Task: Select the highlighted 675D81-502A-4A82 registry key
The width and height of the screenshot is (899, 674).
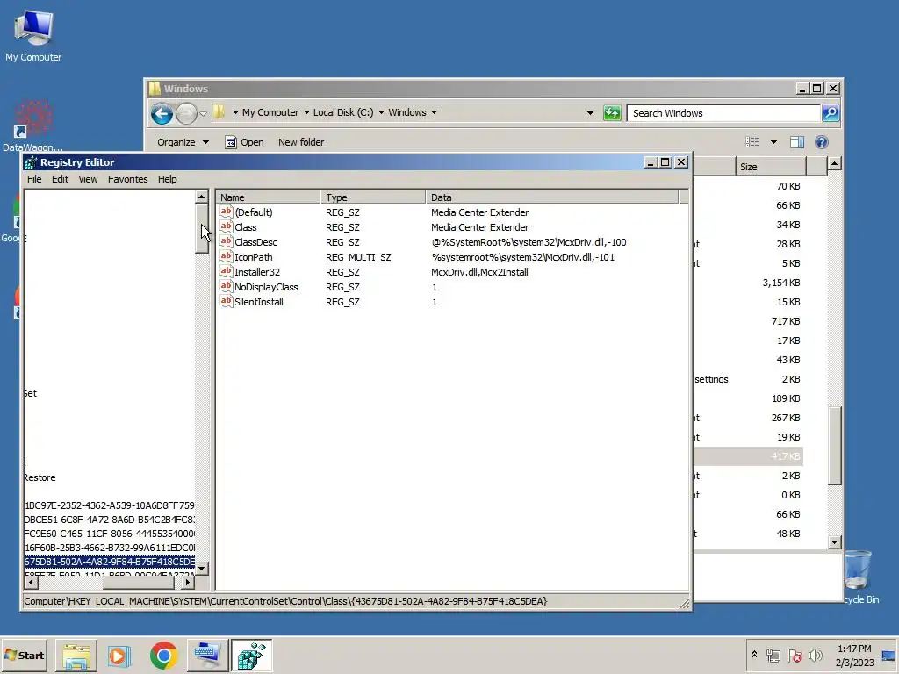Action: 110,562
